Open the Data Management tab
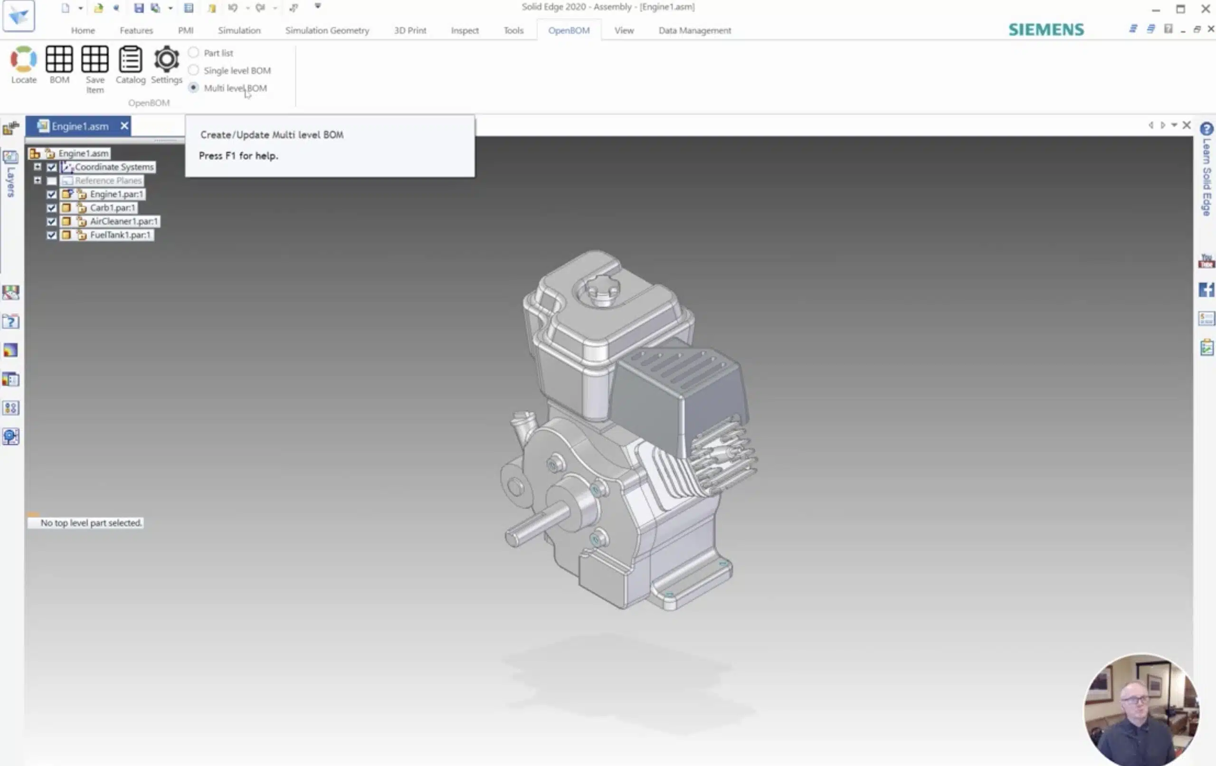This screenshot has width=1216, height=766. coord(694,30)
